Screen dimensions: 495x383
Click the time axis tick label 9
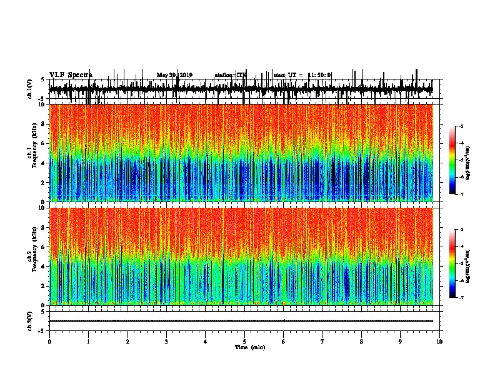(400, 342)
